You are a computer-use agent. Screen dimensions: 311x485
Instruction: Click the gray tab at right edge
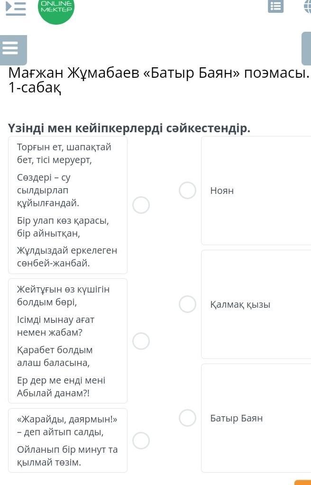click(x=306, y=48)
